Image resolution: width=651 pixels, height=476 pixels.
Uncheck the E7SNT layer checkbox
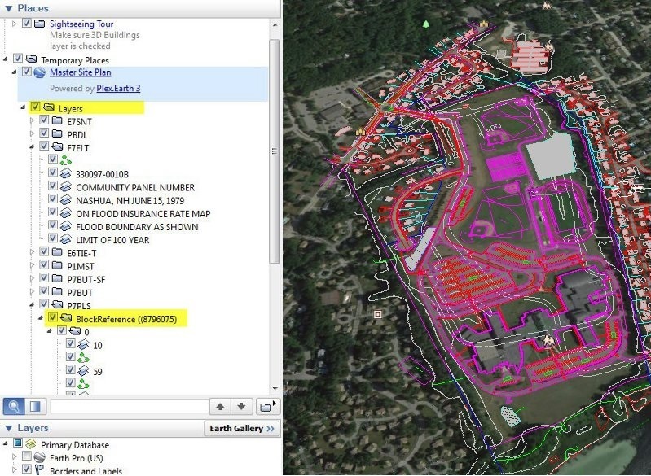click(x=44, y=120)
